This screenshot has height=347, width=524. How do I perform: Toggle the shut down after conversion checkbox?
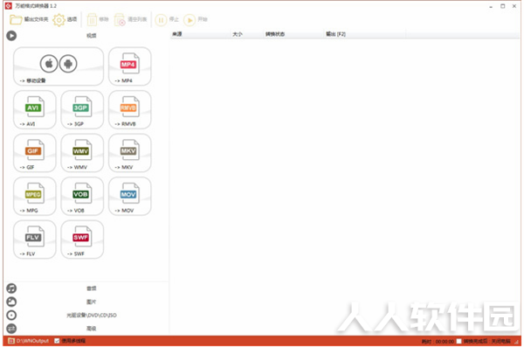coord(458,341)
